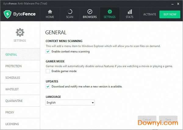Open the Quarantine settings section
Screen dimensions: 183x130
[14, 101]
